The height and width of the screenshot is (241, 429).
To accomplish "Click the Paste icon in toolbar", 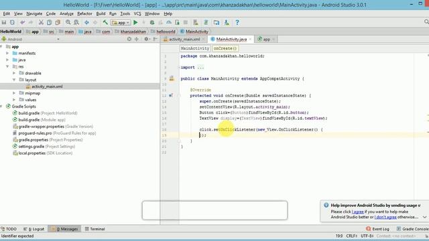I will click(58, 22).
